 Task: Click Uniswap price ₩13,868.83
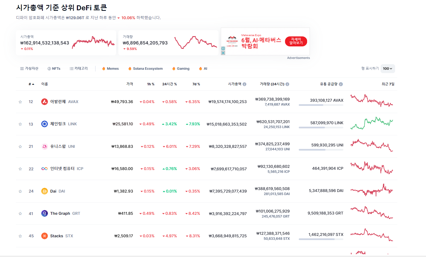pos(122,146)
